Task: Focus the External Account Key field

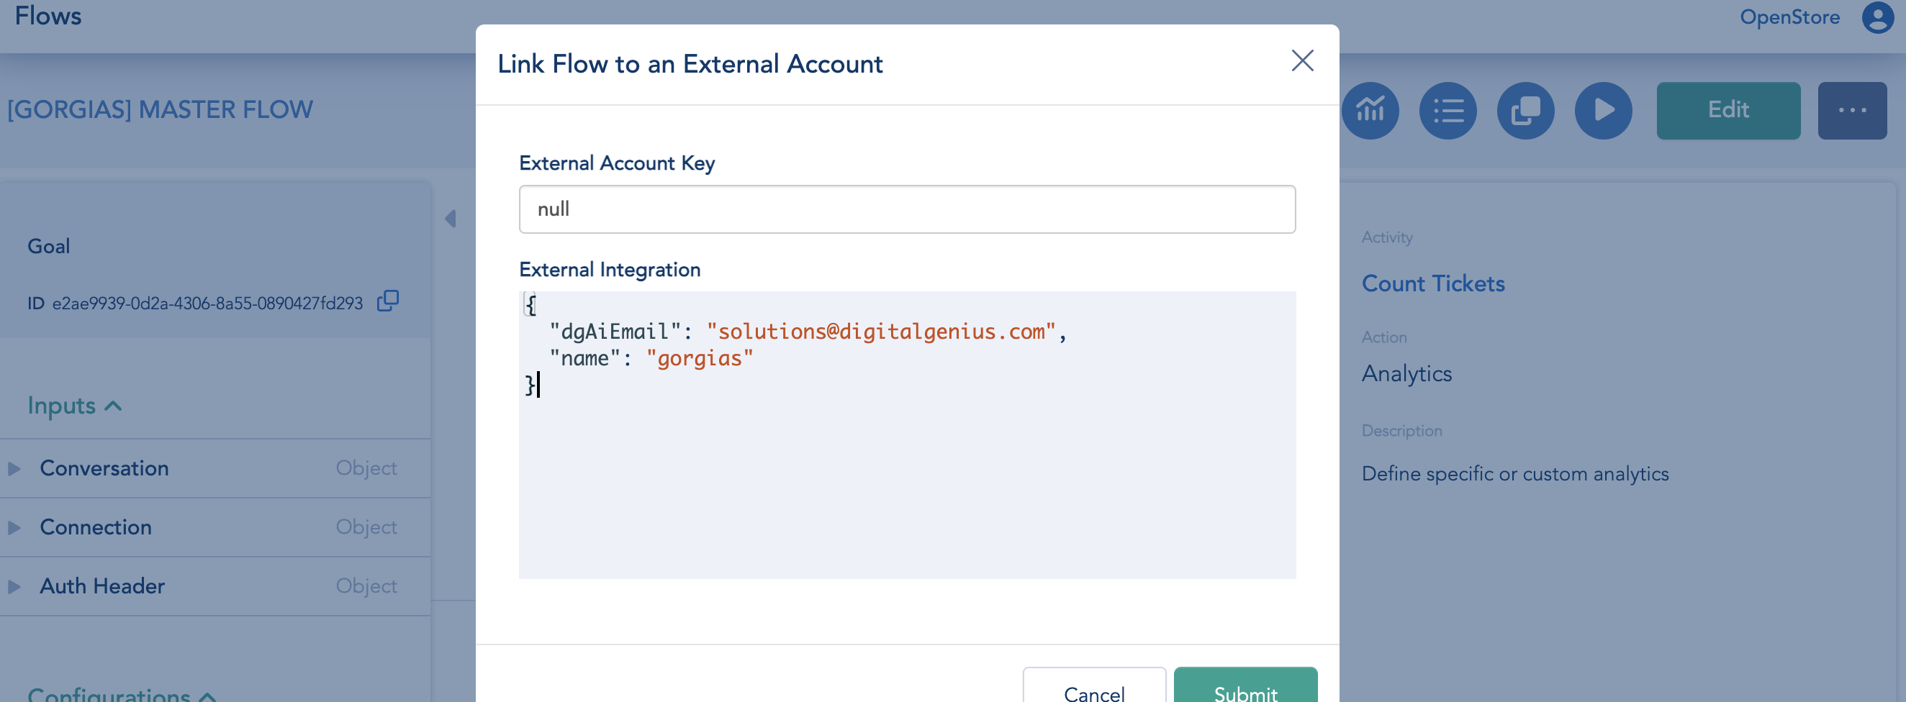Action: pos(907,209)
